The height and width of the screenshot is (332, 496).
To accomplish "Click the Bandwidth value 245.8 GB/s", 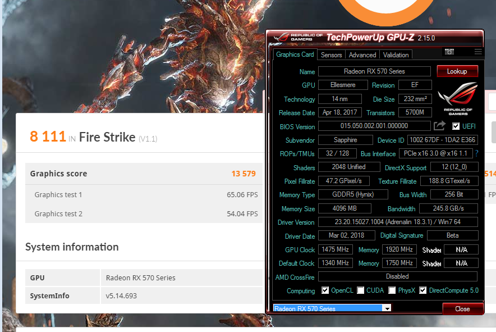I will (448, 208).
